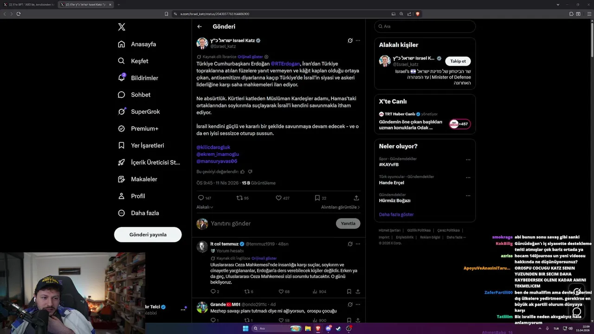594x334 pixels.
Task: Switch to first X browser tab
Action: click(x=29, y=4)
